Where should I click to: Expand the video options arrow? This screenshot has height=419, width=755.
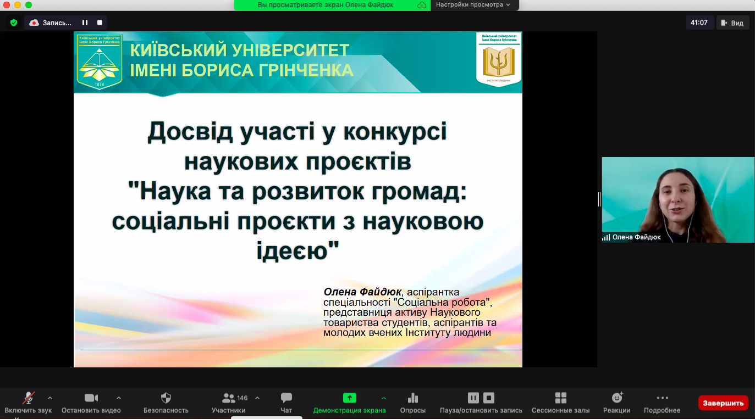click(119, 398)
